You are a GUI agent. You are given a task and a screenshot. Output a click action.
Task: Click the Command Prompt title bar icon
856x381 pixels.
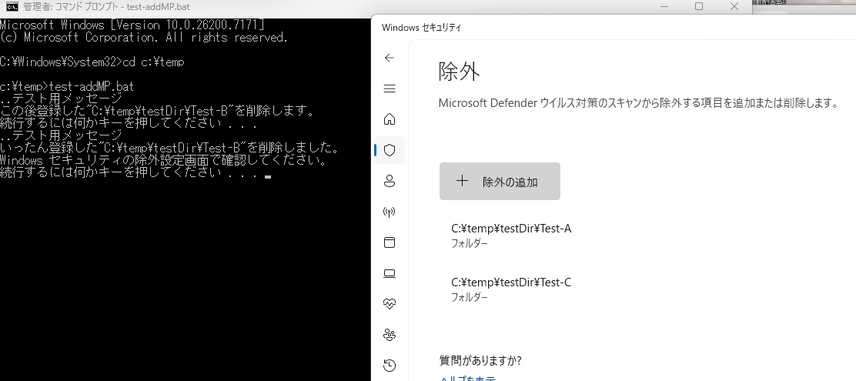(x=12, y=7)
